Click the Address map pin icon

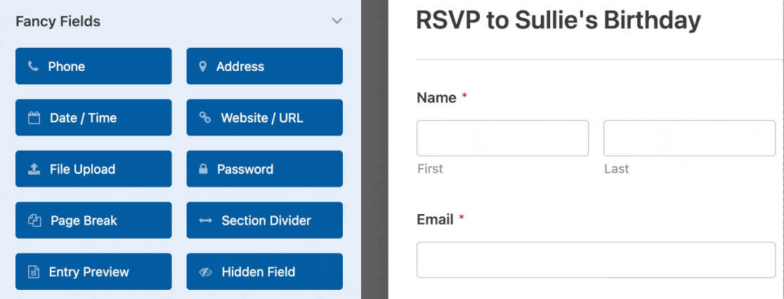coord(202,67)
